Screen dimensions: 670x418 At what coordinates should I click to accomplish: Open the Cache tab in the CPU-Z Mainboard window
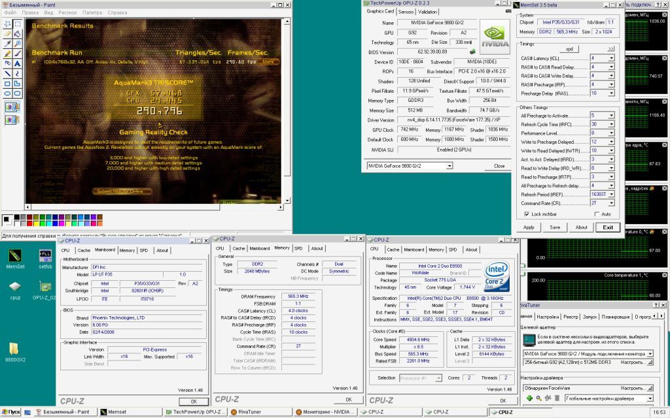[84, 250]
